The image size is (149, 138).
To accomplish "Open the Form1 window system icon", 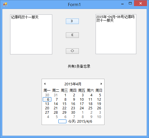I will [x=5, y=4].
